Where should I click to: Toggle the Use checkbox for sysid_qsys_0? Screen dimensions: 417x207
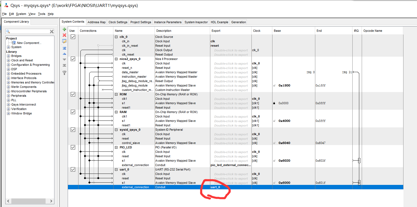(x=73, y=130)
